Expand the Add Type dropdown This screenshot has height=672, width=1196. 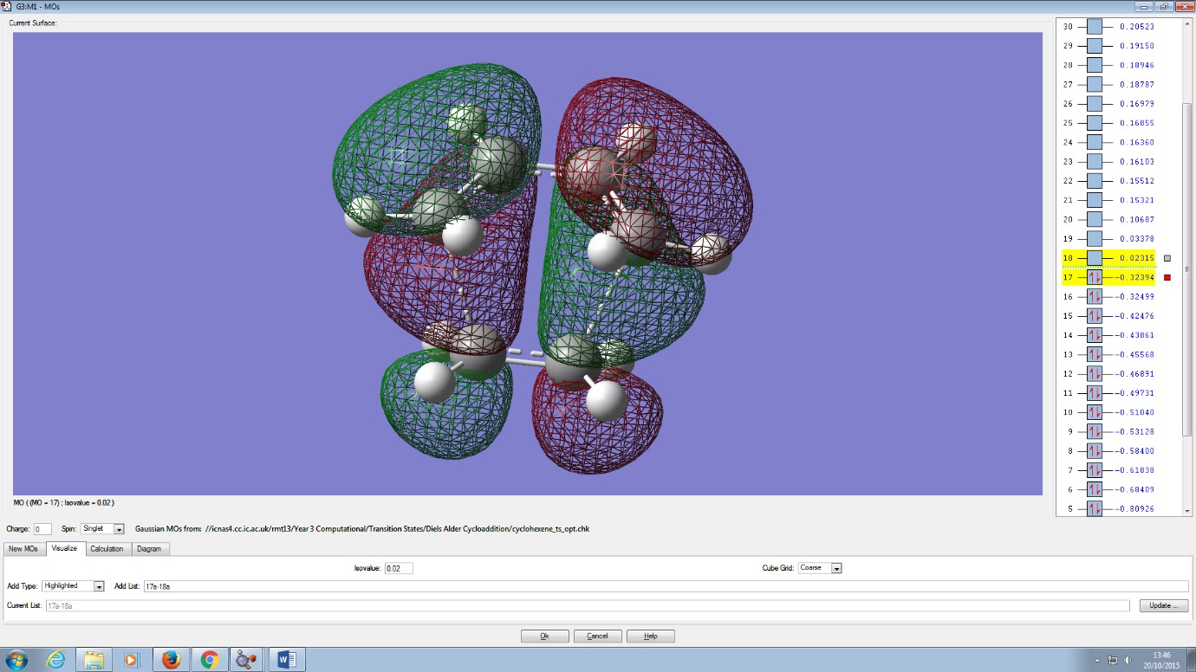[x=73, y=586]
